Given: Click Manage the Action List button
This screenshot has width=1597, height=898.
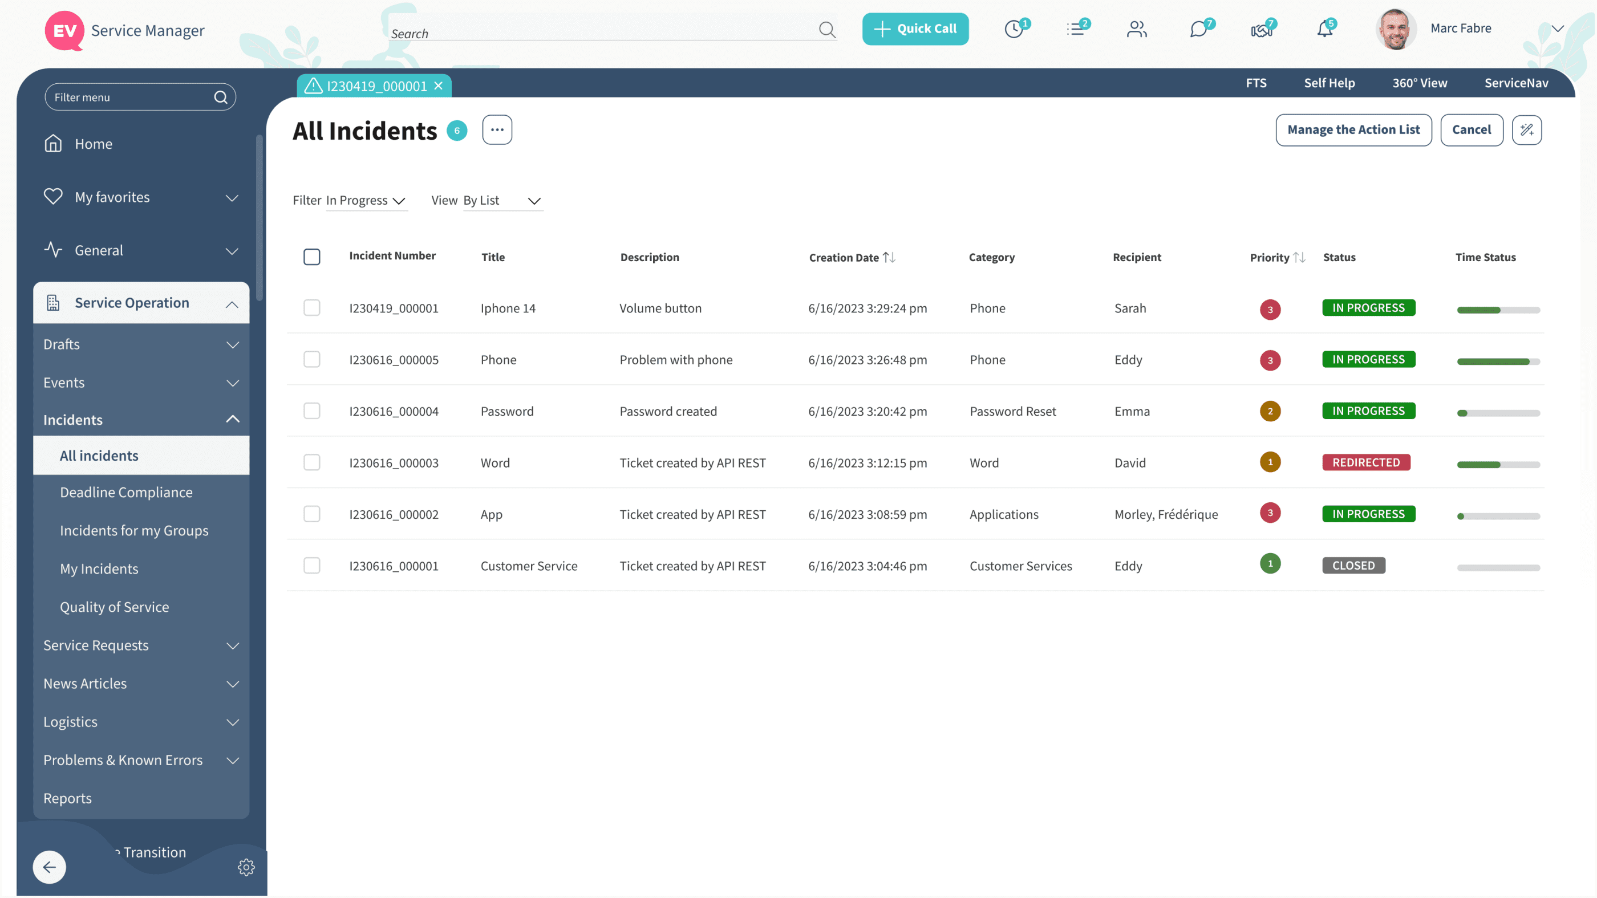Looking at the screenshot, I should coord(1353,130).
